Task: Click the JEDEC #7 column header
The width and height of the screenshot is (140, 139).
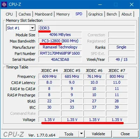Action: pos(117,71)
